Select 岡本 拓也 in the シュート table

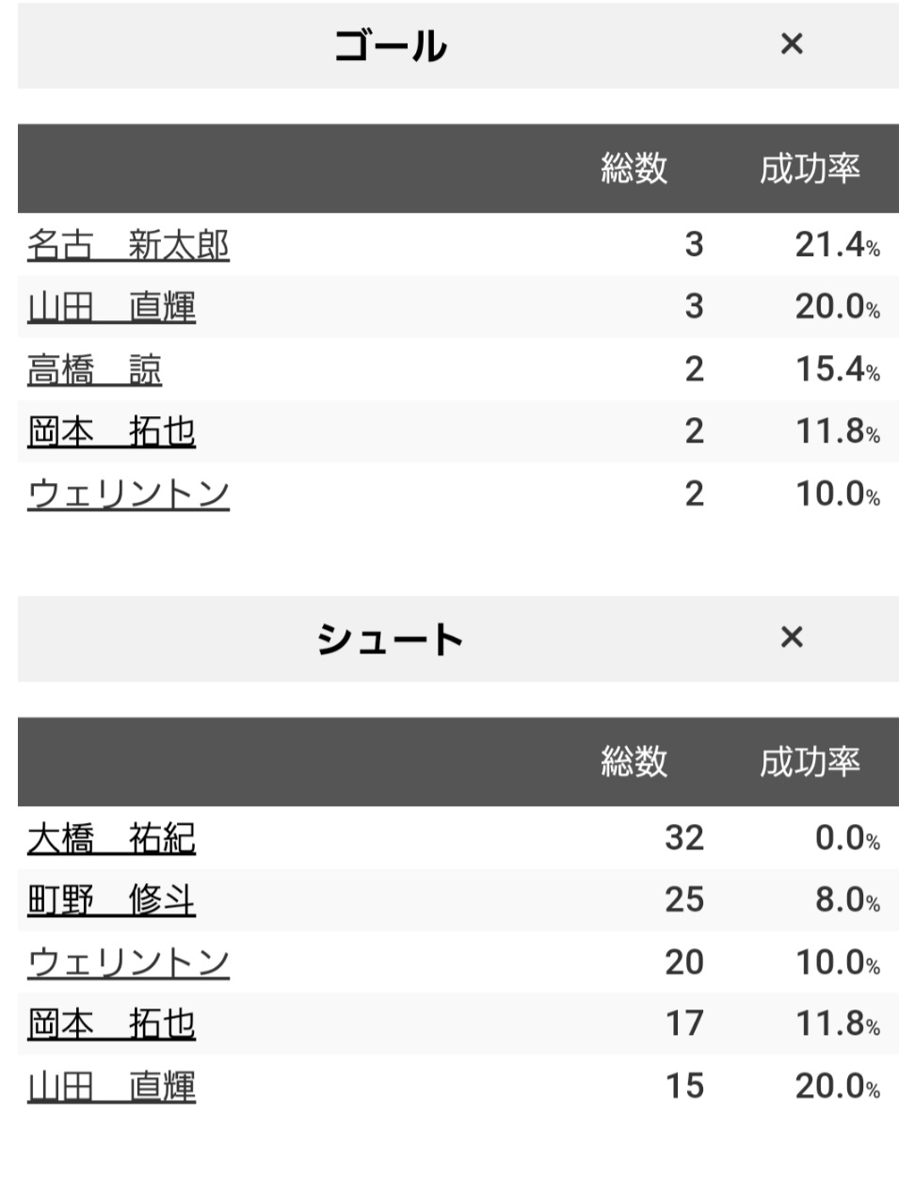pos(111,1024)
